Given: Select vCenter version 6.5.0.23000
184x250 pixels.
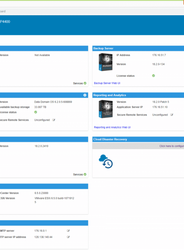Looking at the screenshot, I should [41, 193].
